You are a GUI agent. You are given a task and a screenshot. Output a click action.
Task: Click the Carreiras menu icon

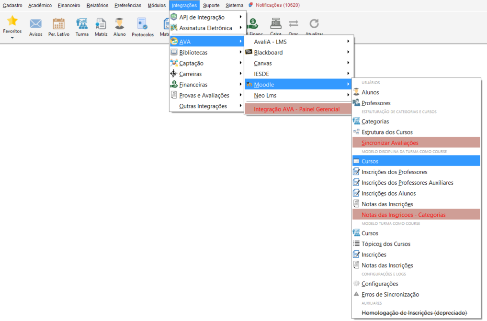coord(174,74)
